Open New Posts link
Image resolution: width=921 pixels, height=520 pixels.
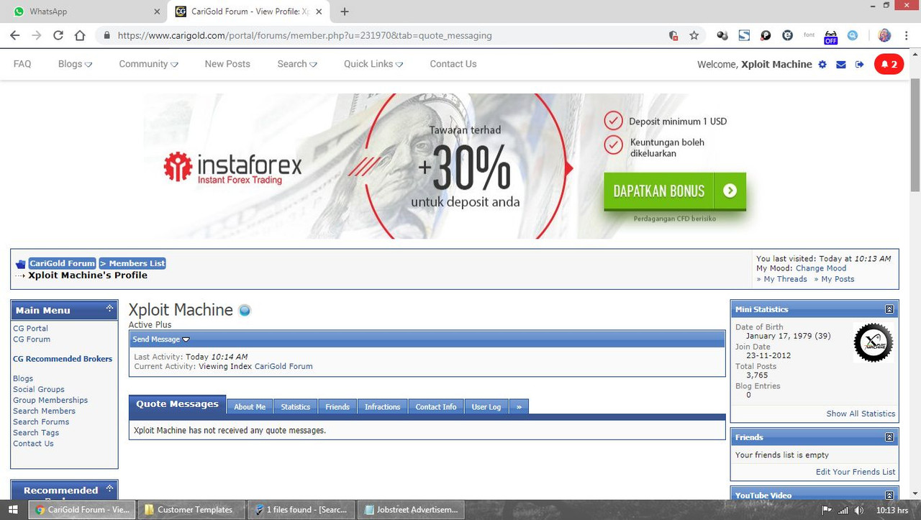pyautogui.click(x=227, y=64)
